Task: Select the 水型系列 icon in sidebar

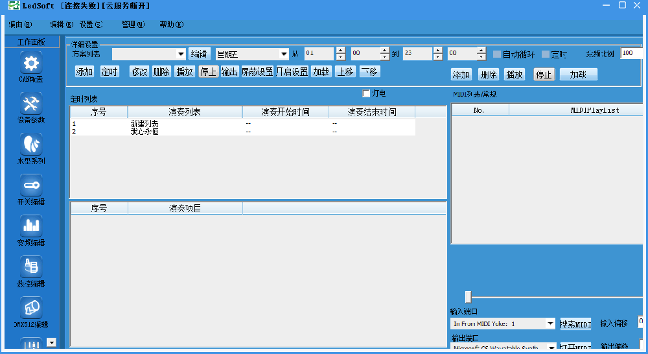Action: point(31,144)
